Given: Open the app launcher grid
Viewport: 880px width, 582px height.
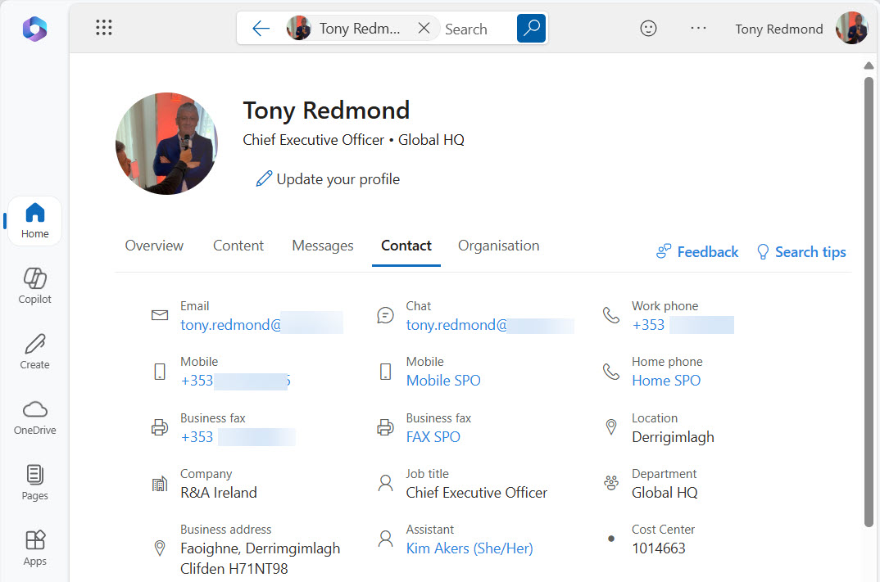Looking at the screenshot, I should pos(104,28).
